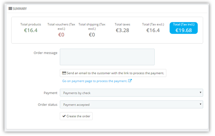Open the Payment dropdown arrow
Image resolution: width=215 pixels, height=136 pixels.
click(200, 92)
